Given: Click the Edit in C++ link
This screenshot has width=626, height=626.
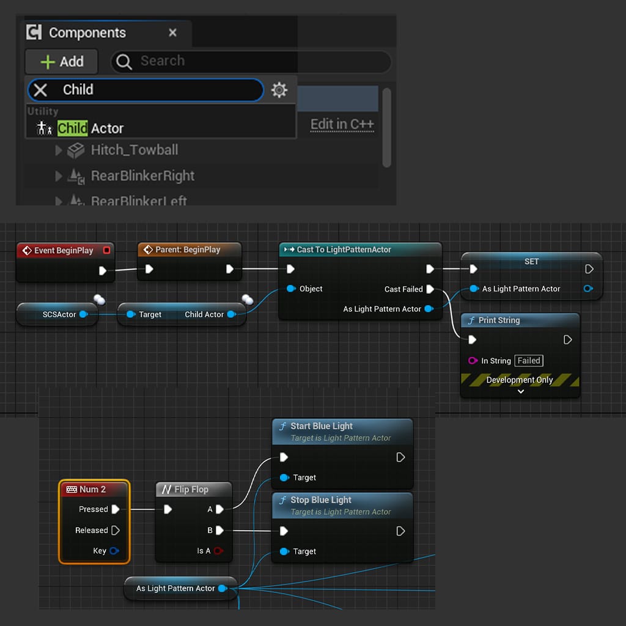Looking at the screenshot, I should [341, 123].
